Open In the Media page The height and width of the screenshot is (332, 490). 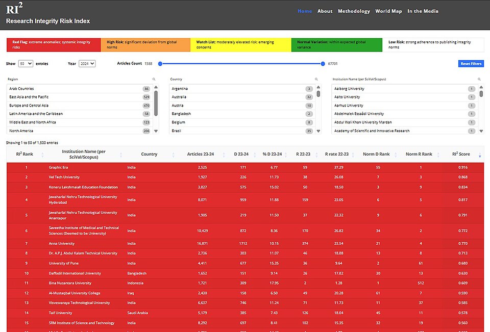point(423,11)
